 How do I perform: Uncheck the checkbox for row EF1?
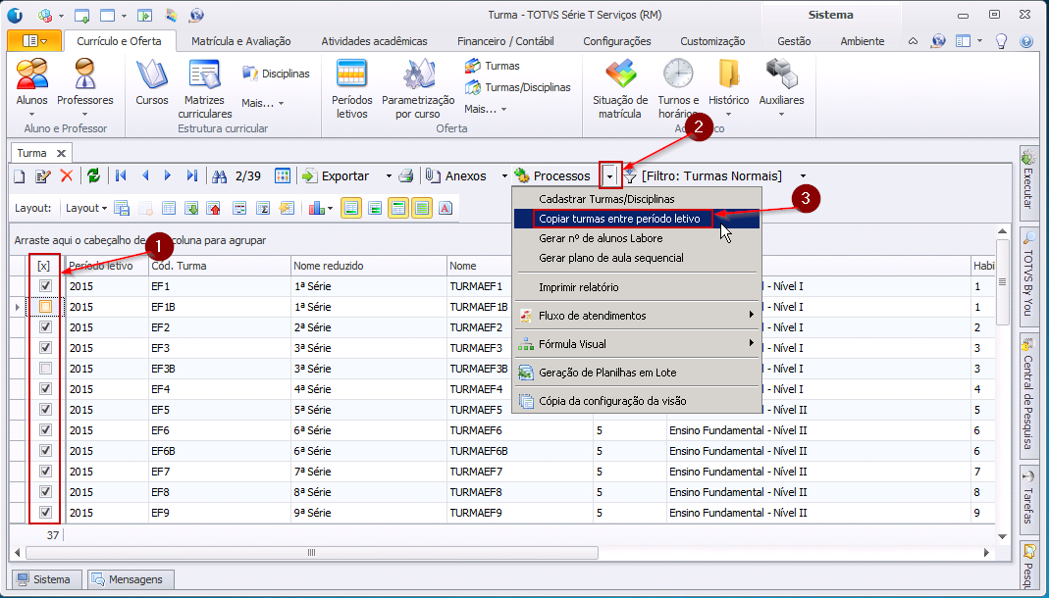coord(45,286)
